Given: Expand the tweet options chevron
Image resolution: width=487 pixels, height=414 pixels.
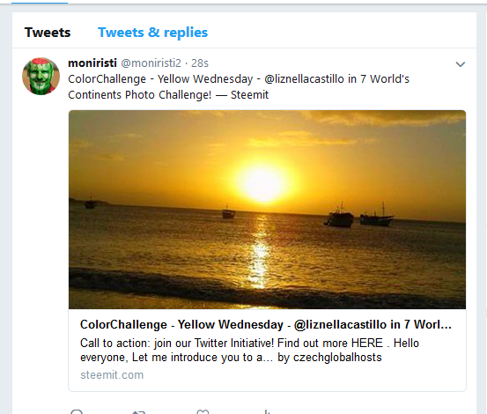Looking at the screenshot, I should (460, 64).
